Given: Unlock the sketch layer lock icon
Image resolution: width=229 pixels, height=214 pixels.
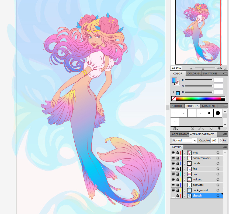Looking at the screenshot, I should [x=178, y=196].
